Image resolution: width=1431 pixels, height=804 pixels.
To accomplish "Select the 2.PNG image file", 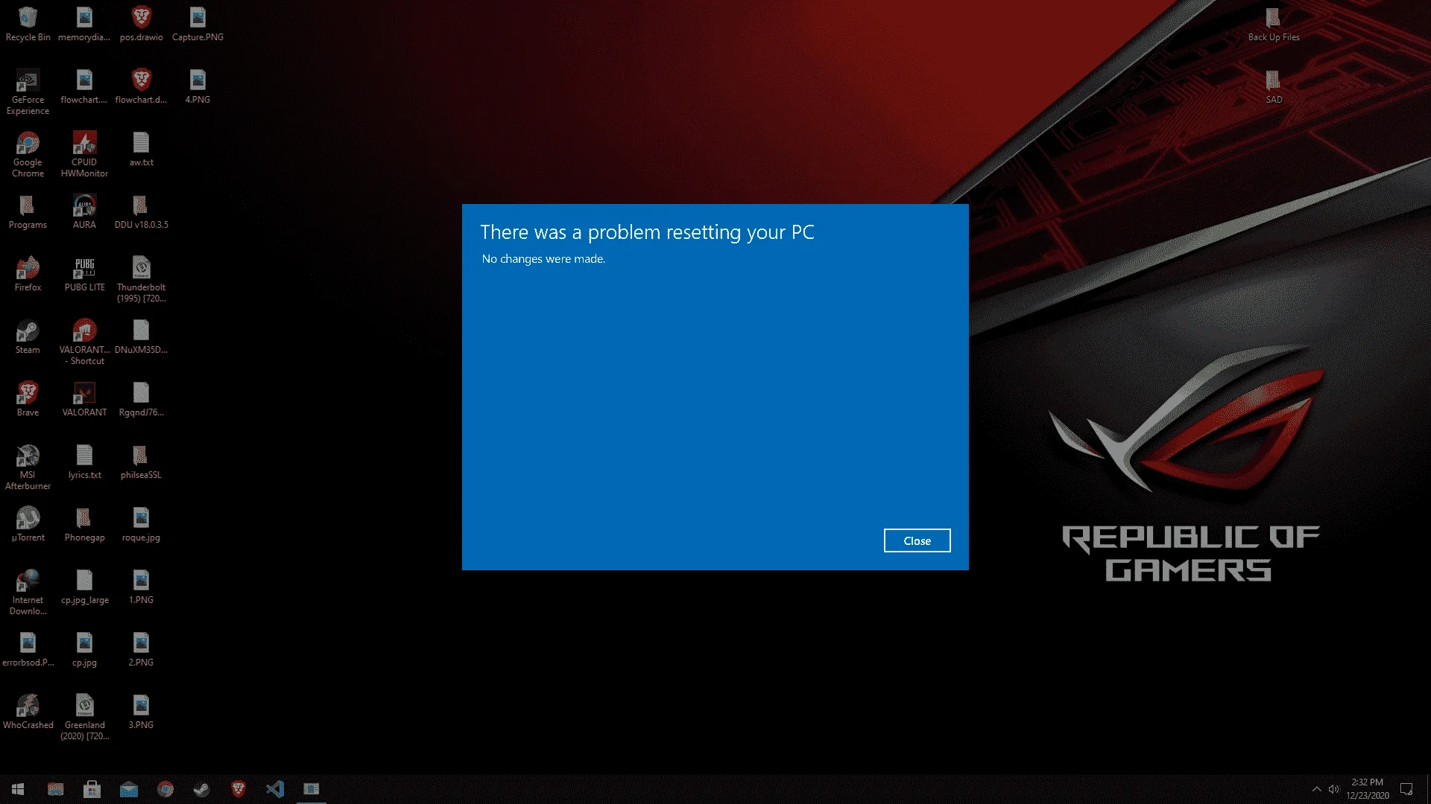I will tap(141, 650).
